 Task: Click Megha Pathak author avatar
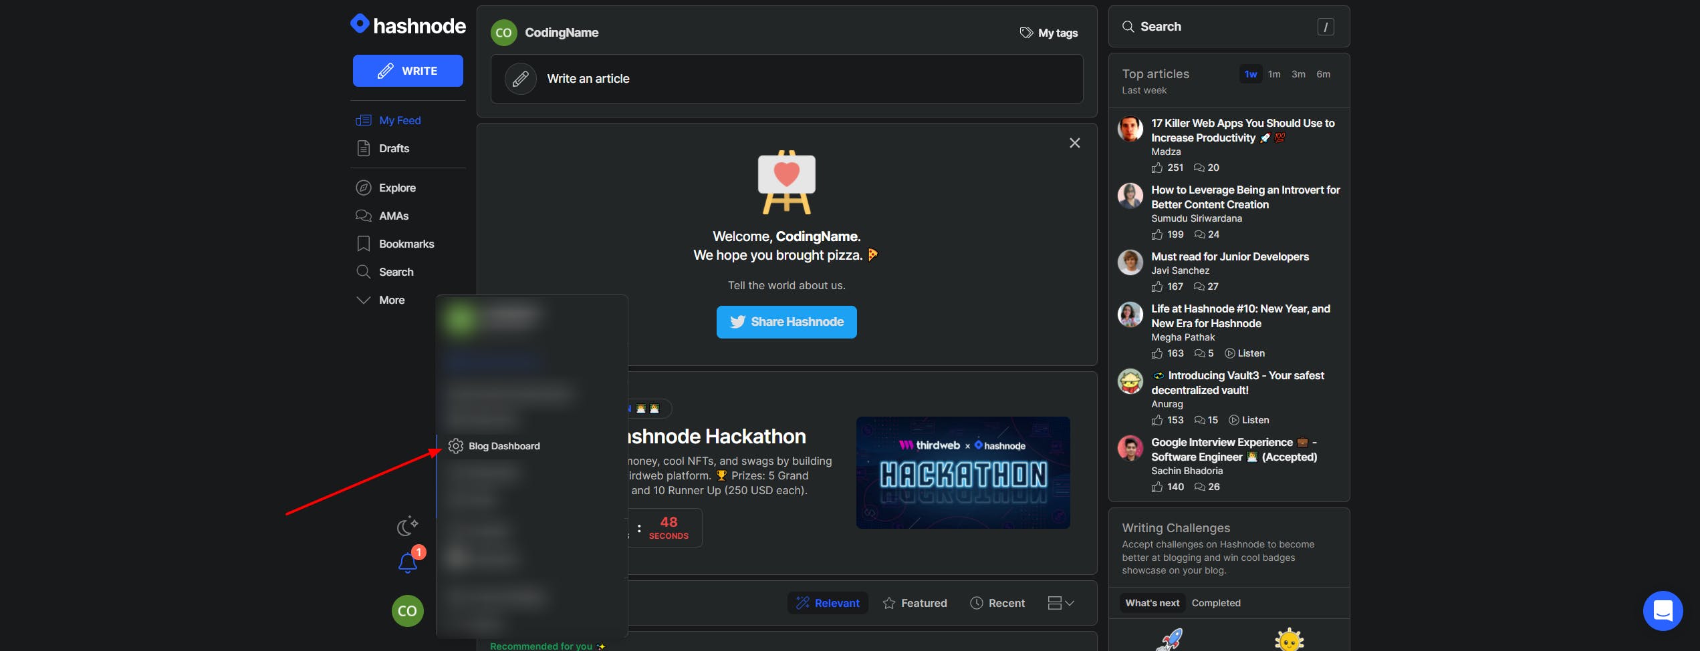click(x=1130, y=314)
